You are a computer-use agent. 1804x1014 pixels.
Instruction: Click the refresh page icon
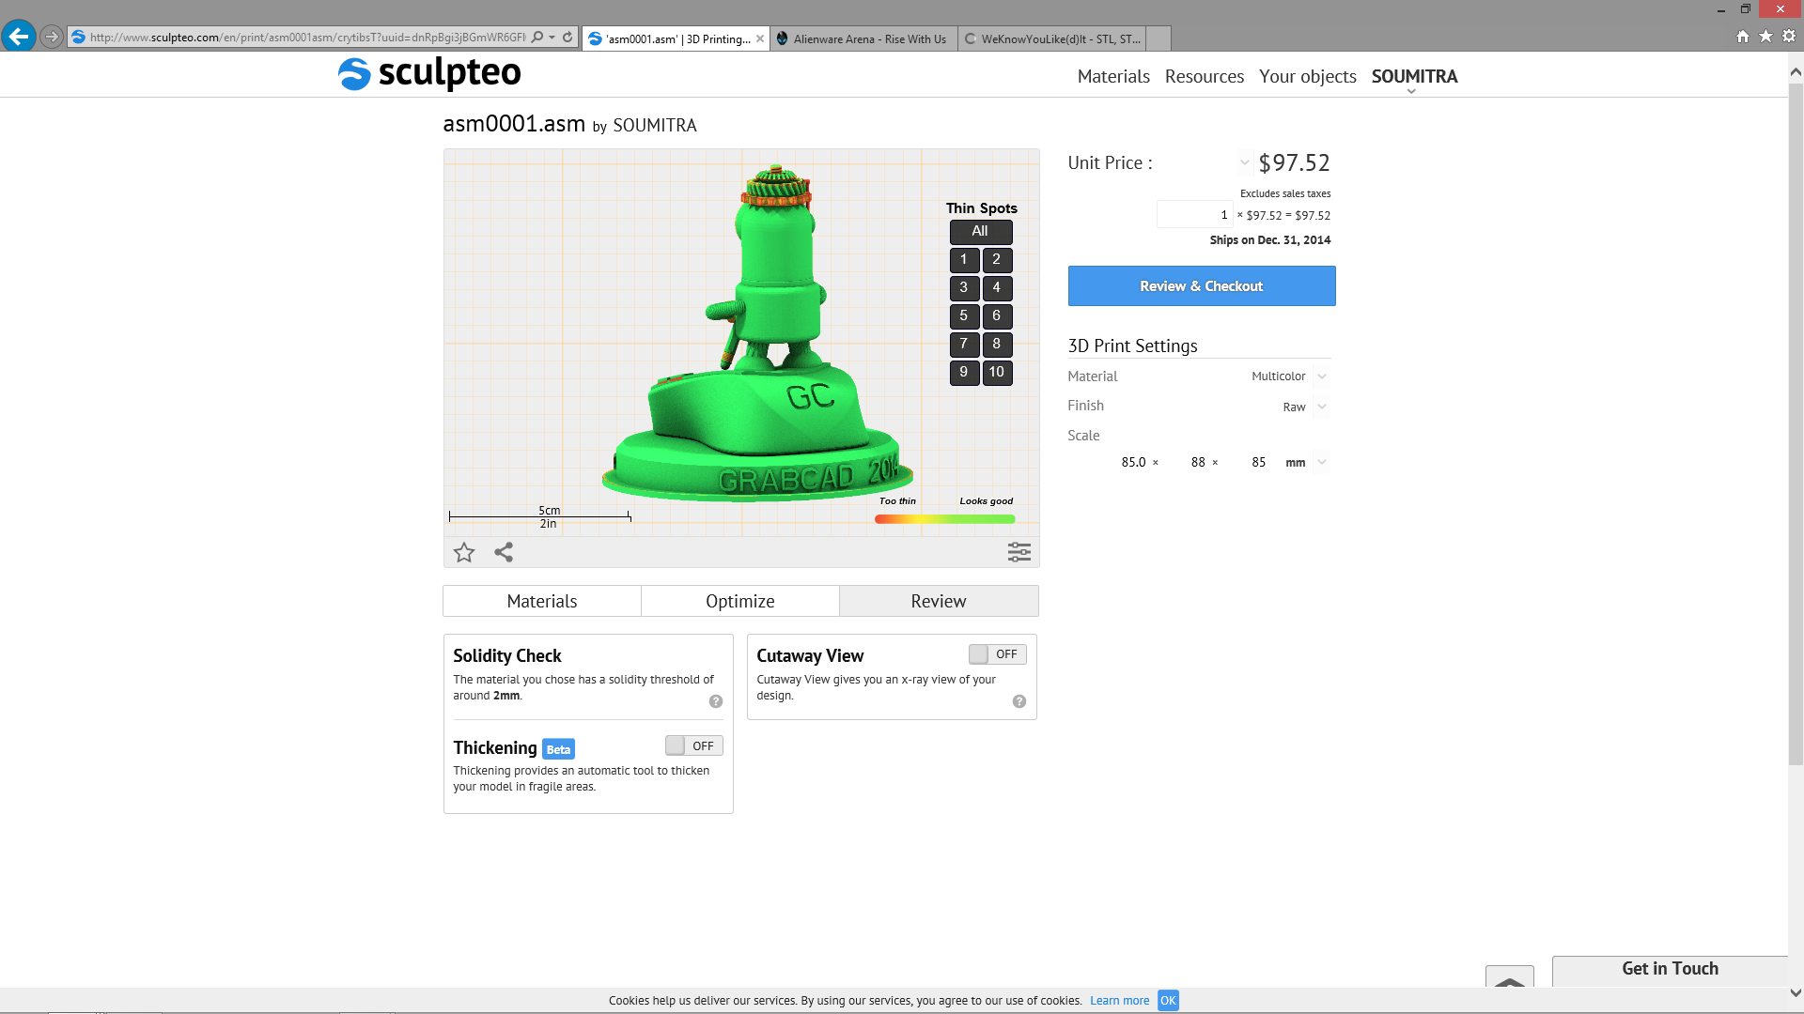point(568,38)
